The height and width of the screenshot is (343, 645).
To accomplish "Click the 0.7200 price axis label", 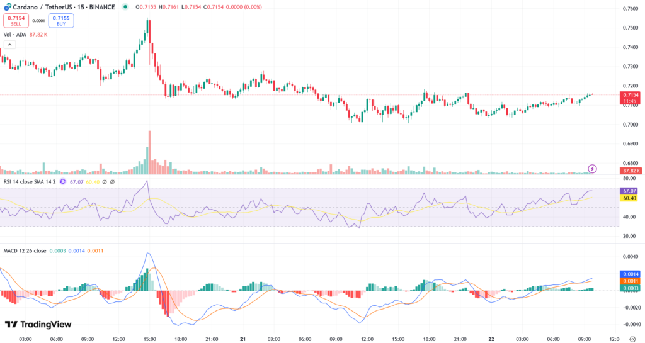I will tap(631, 86).
